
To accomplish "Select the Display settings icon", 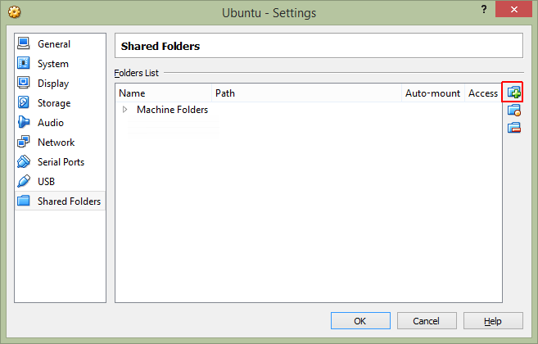I will pyautogui.click(x=24, y=84).
